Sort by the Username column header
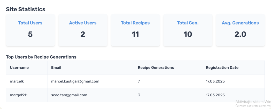The width and height of the screenshot is (271, 109). (x=19, y=68)
